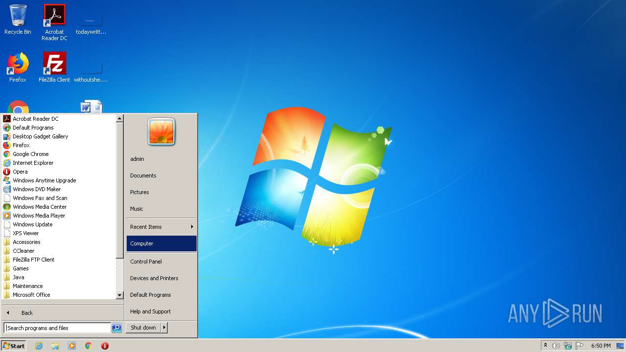This screenshot has height=352, width=626.
Task: Expand the Maintenance folder
Action: pos(59,286)
